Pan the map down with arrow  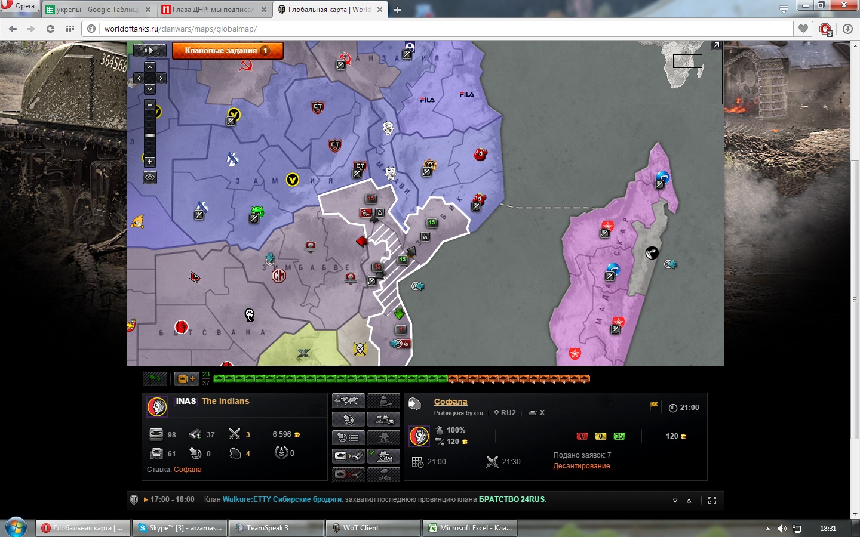[150, 89]
